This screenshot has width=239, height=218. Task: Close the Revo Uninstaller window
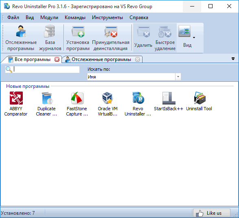point(229,6)
